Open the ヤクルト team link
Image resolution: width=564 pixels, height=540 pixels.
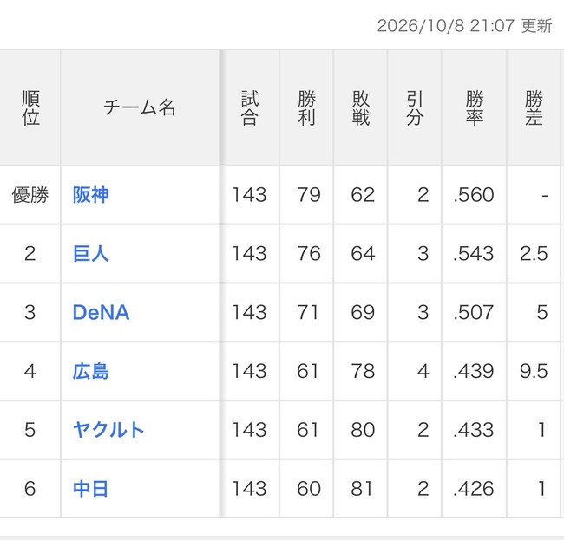point(108,430)
